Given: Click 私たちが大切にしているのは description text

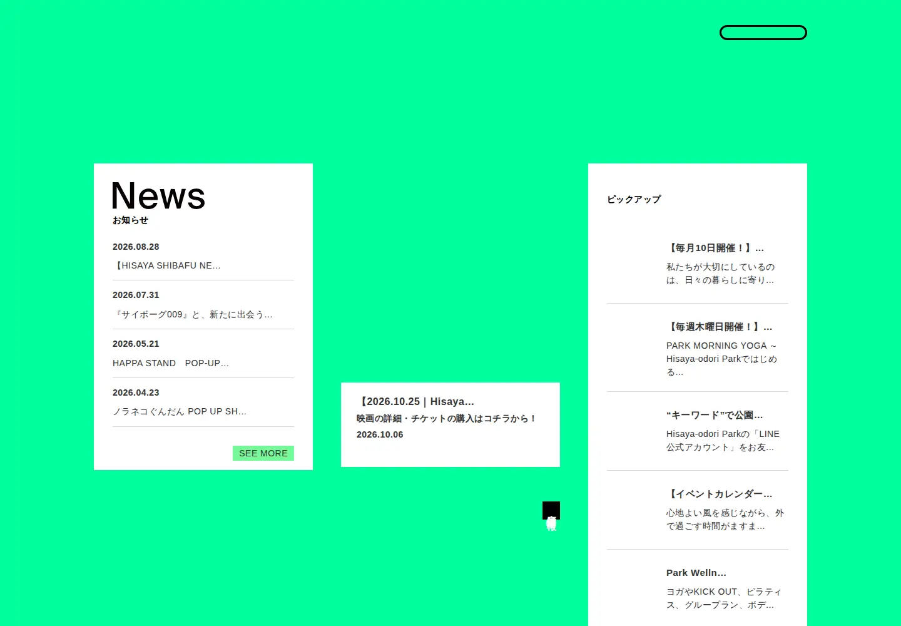Looking at the screenshot, I should click(x=720, y=274).
